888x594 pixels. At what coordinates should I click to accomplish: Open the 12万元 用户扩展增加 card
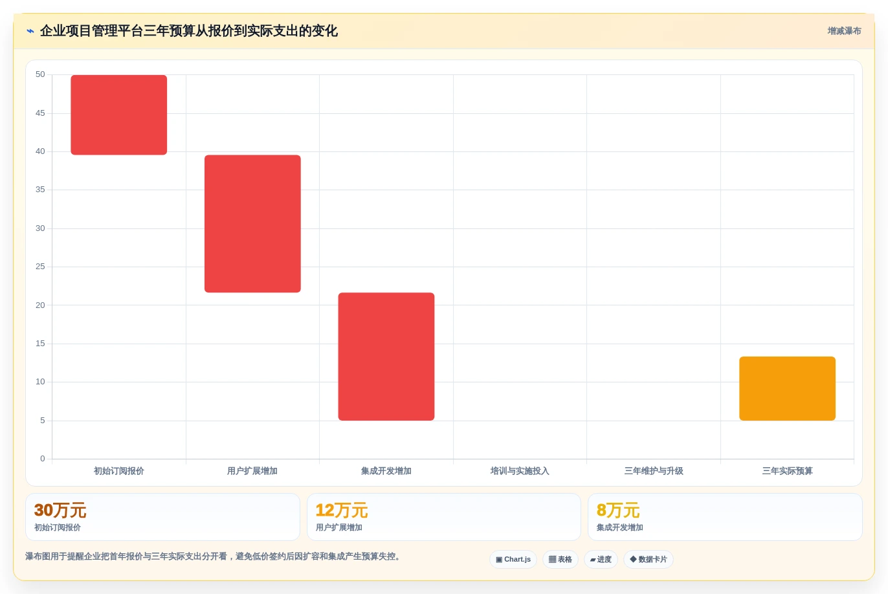[x=443, y=517]
